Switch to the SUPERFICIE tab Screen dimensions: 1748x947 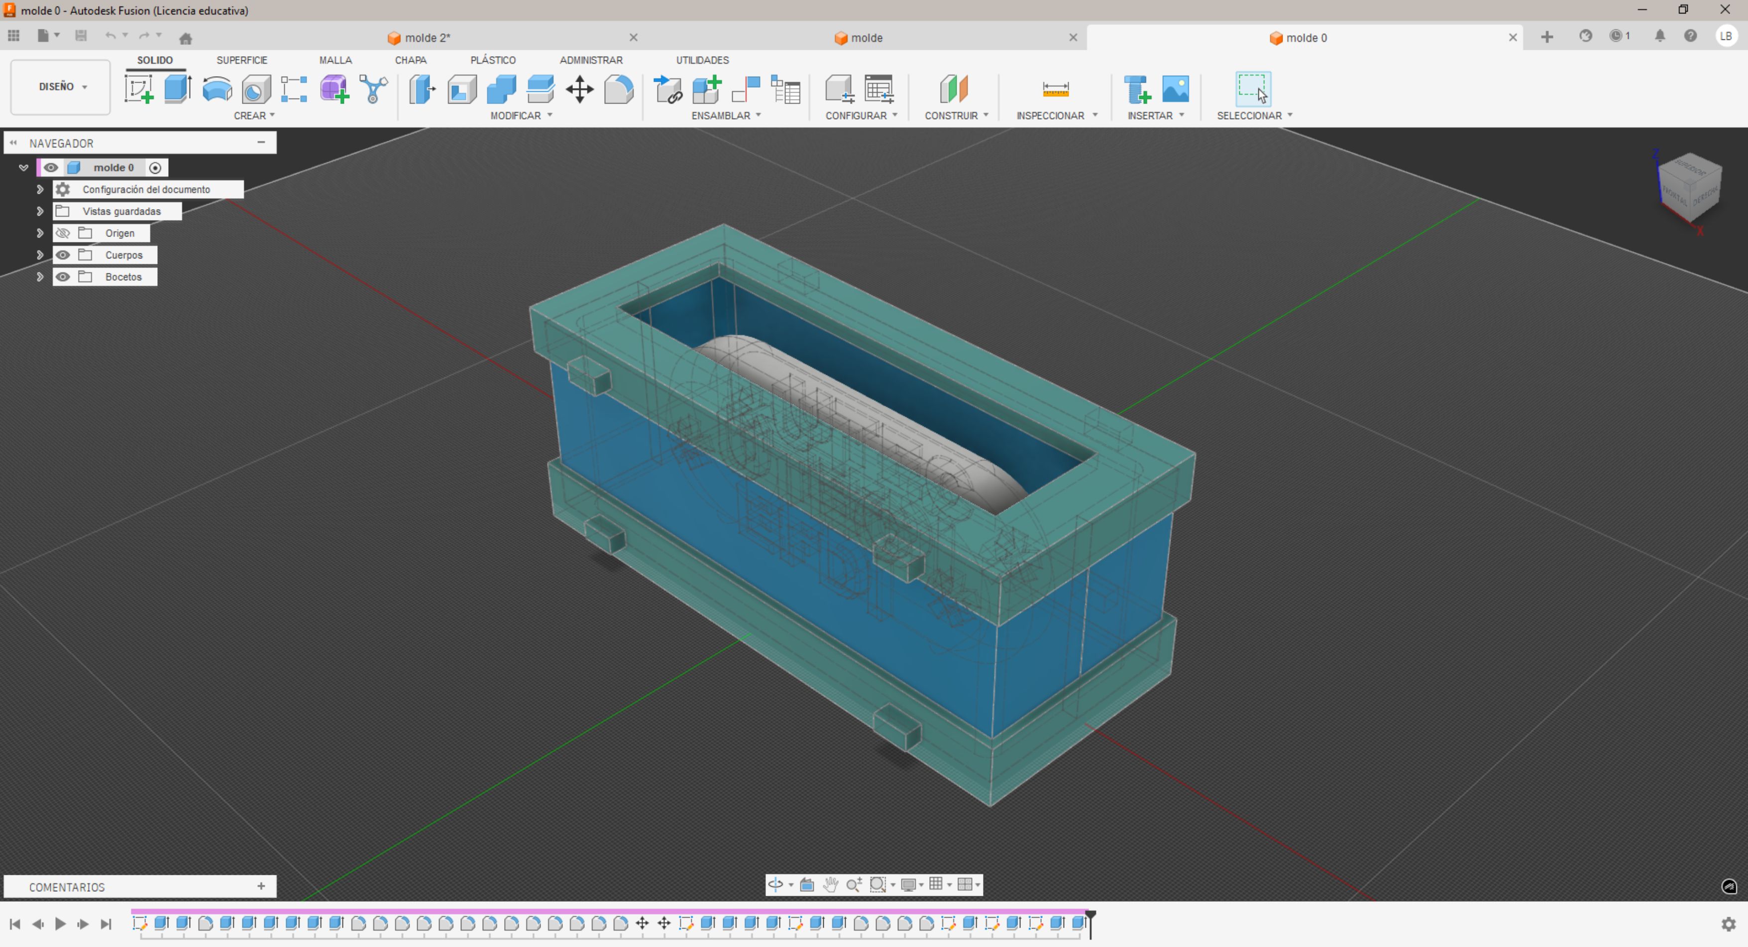click(241, 60)
